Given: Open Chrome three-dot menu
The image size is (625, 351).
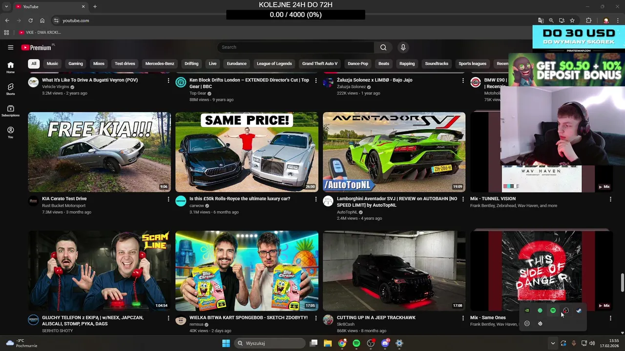Looking at the screenshot, I should (617, 20).
